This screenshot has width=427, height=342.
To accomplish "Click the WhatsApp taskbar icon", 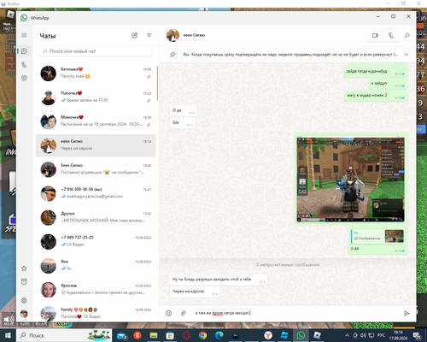I will [301, 335].
